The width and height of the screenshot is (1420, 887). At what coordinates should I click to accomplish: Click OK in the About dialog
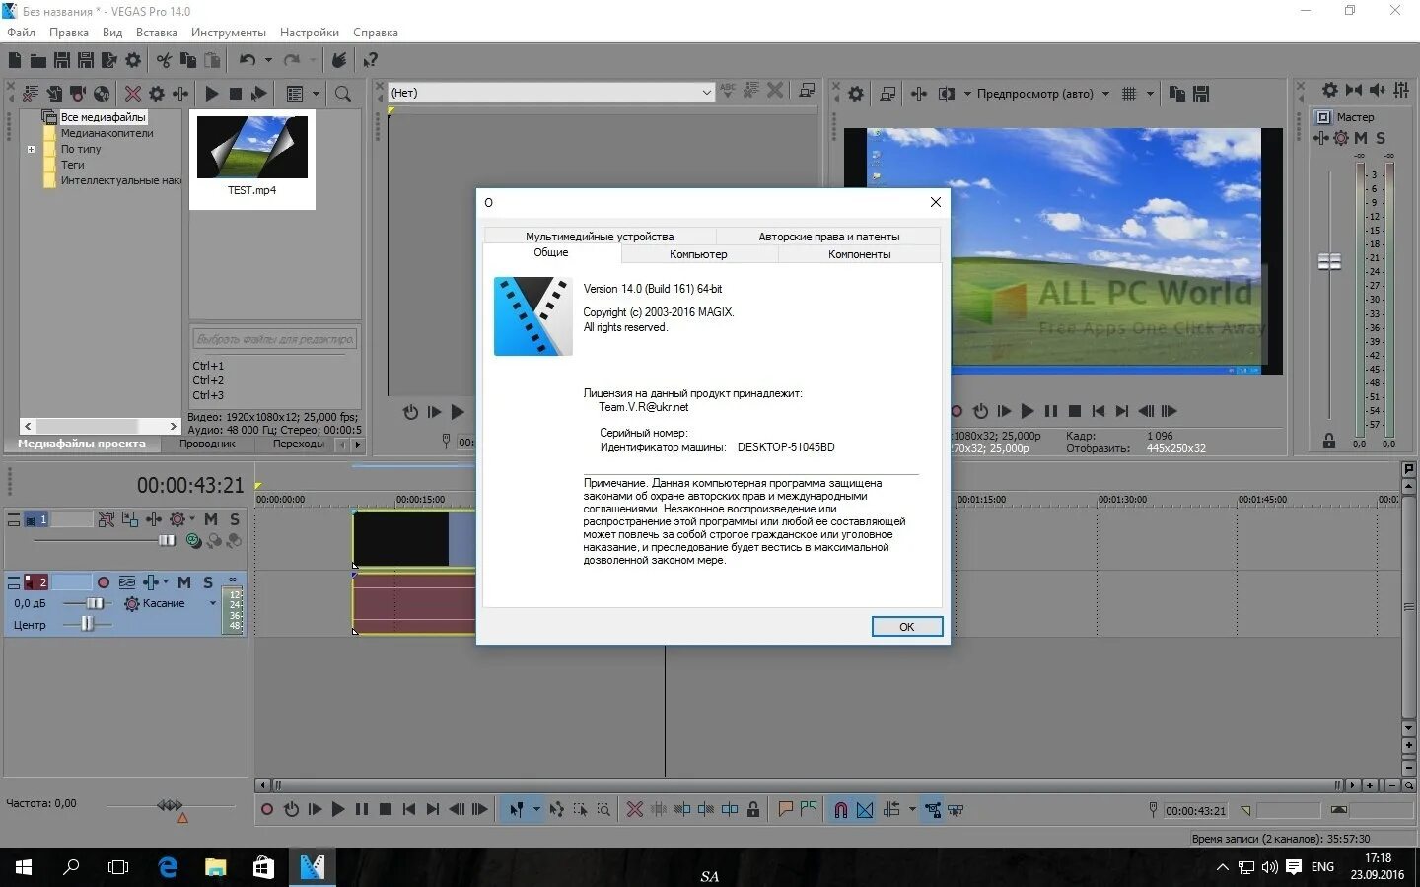click(x=907, y=627)
